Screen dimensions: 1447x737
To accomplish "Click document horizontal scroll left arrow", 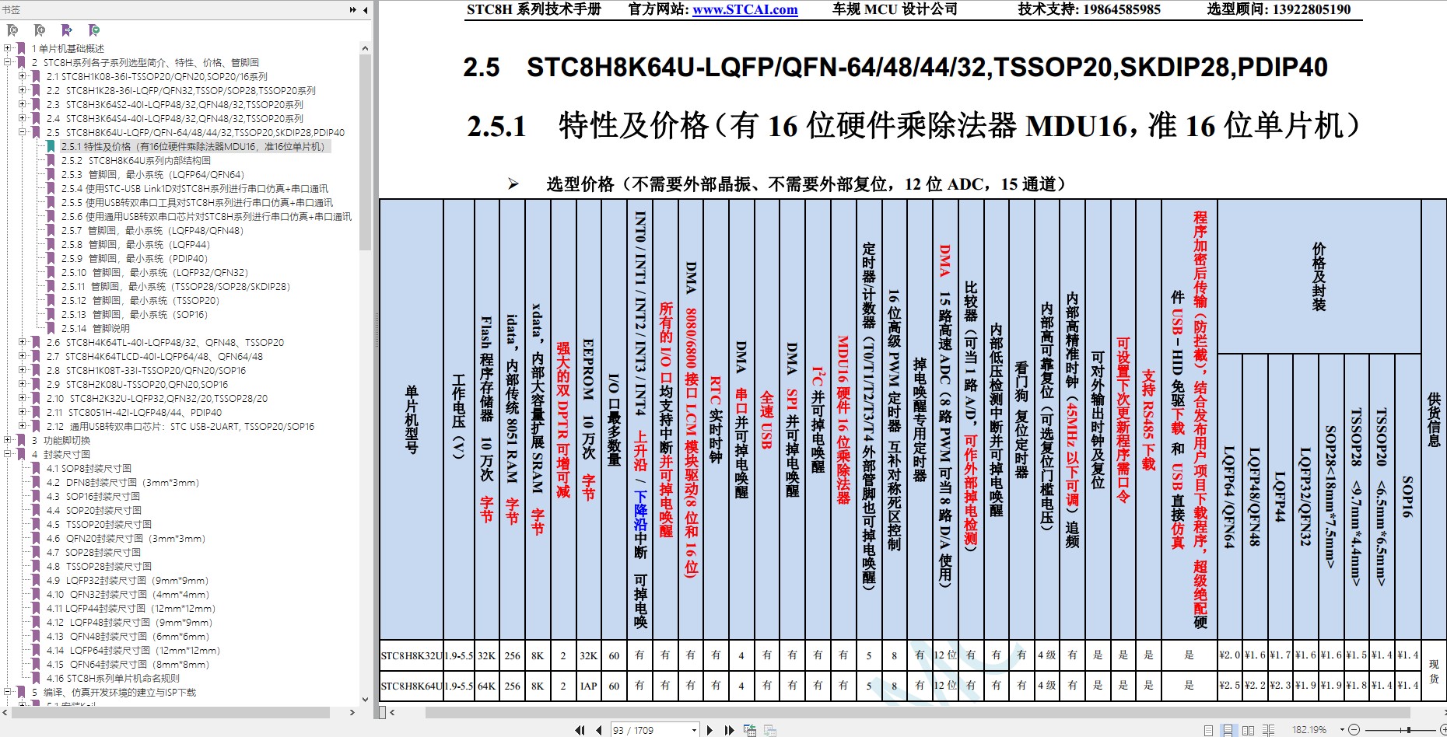I will [x=392, y=712].
